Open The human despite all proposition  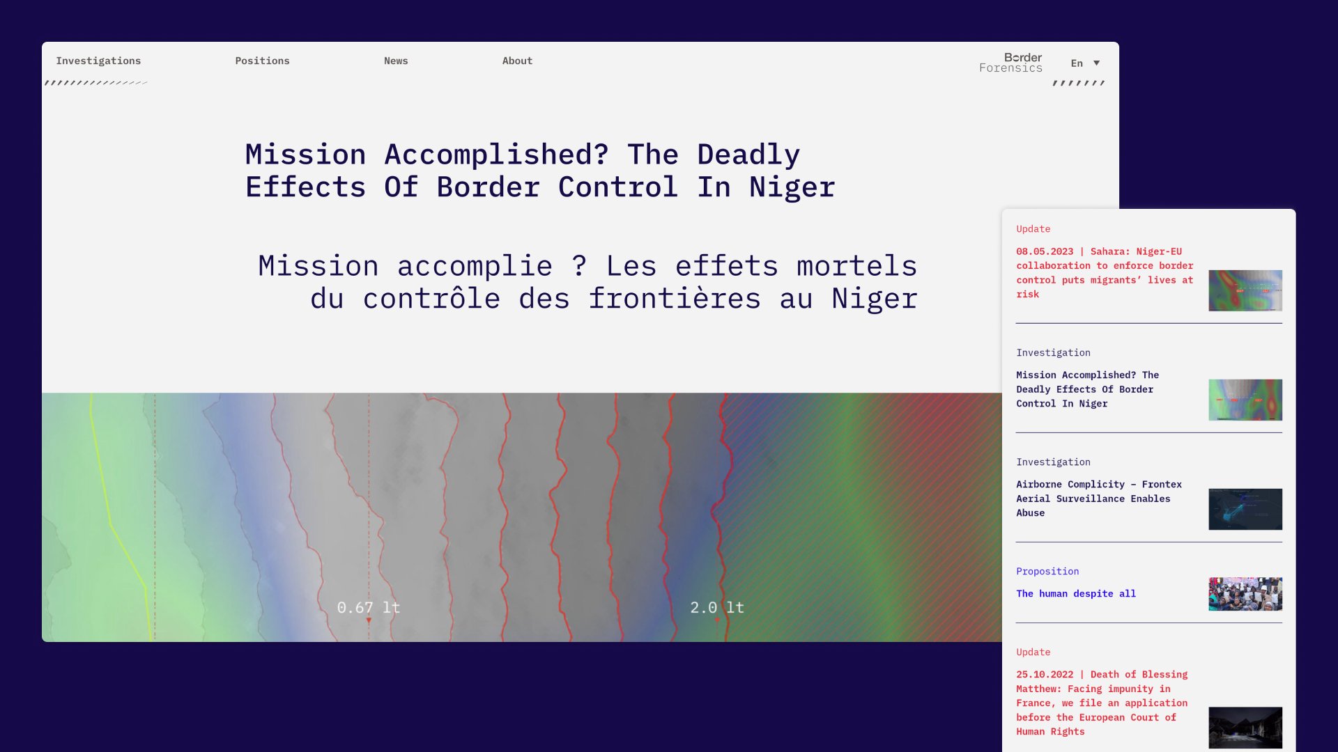[x=1076, y=594]
